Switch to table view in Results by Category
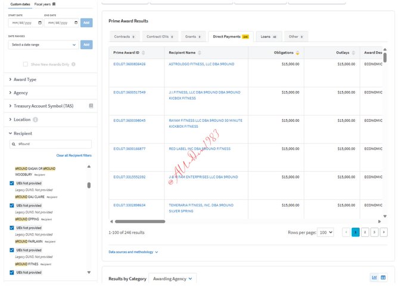The width and height of the screenshot is (405, 286). (383, 278)
